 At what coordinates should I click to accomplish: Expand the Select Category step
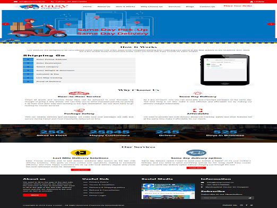click(x=79, y=67)
